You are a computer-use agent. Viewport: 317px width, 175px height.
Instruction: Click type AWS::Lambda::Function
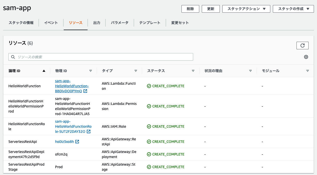click(x=119, y=86)
